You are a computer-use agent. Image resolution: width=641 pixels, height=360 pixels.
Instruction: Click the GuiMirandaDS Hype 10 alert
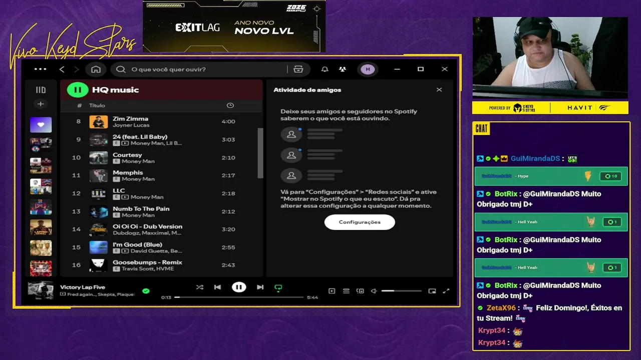pyautogui.click(x=551, y=176)
